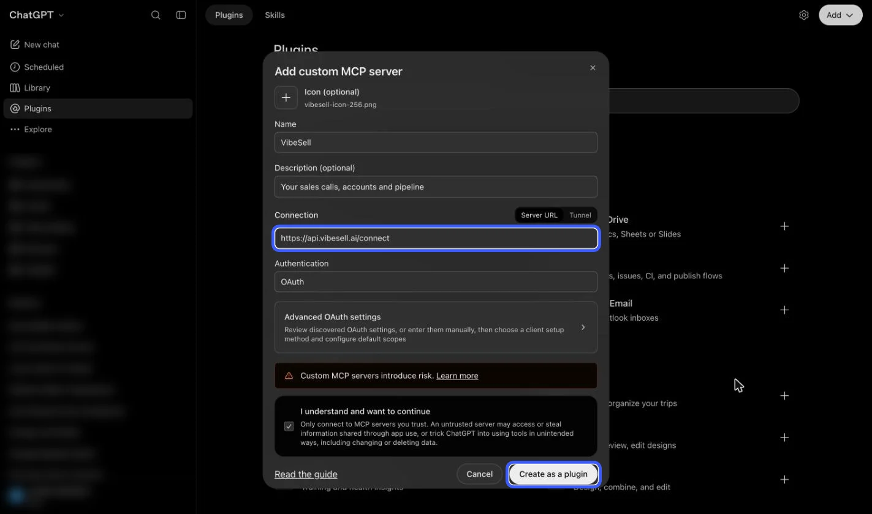Click the Name field containing VibeSell

pos(436,143)
